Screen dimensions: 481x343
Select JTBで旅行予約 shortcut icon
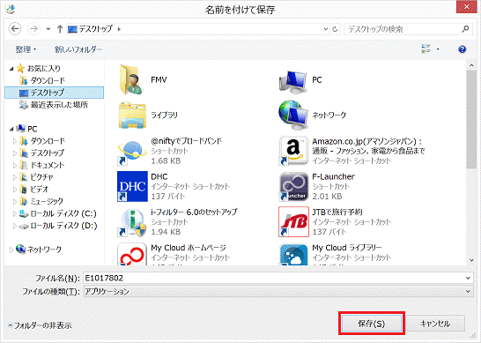pos(293,222)
